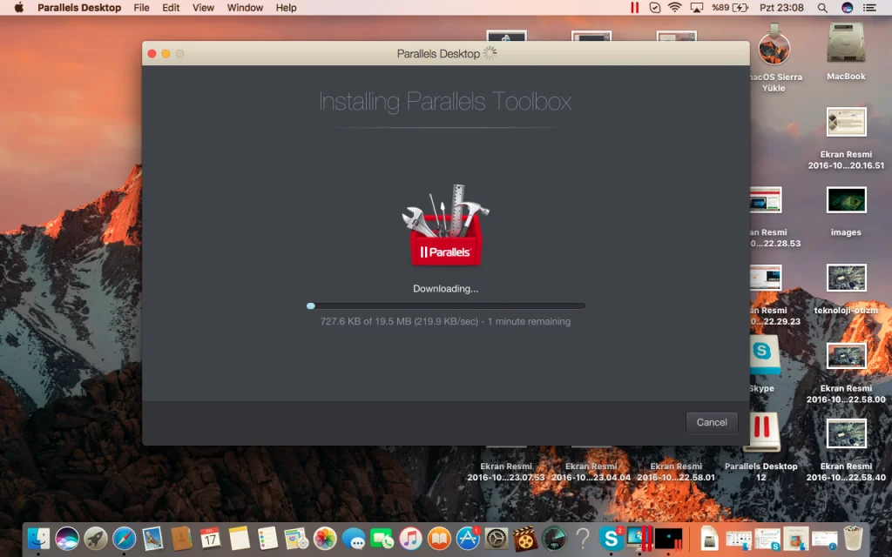This screenshot has height=557, width=892.
Task: Open the Parallels icon in the menu bar
Action: [634, 8]
